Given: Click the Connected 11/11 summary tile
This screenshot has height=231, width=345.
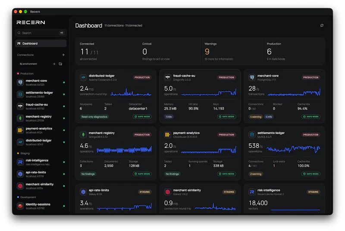Looking at the screenshot, I should point(107,51).
